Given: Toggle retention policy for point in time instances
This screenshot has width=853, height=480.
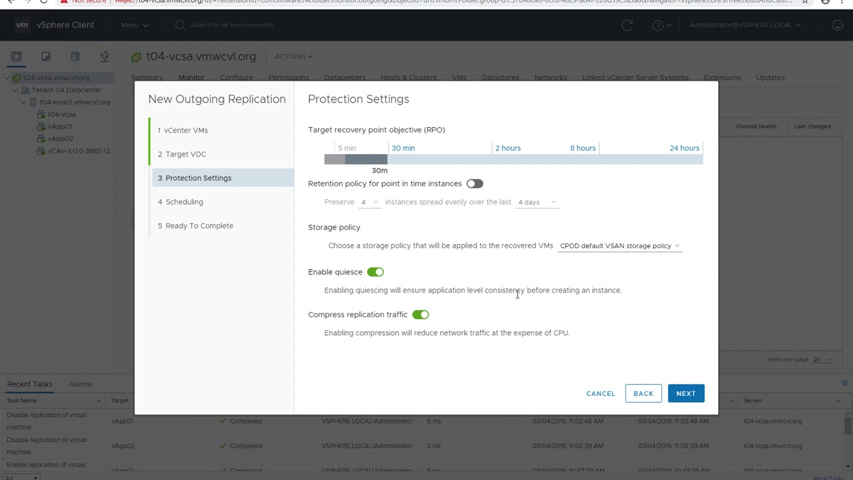Looking at the screenshot, I should point(474,183).
